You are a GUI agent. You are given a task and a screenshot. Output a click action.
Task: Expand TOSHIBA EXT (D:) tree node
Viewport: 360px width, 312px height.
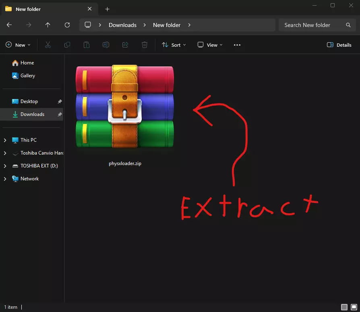(x=5, y=166)
